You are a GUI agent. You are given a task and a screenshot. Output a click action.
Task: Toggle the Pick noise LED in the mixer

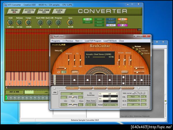click(131, 67)
